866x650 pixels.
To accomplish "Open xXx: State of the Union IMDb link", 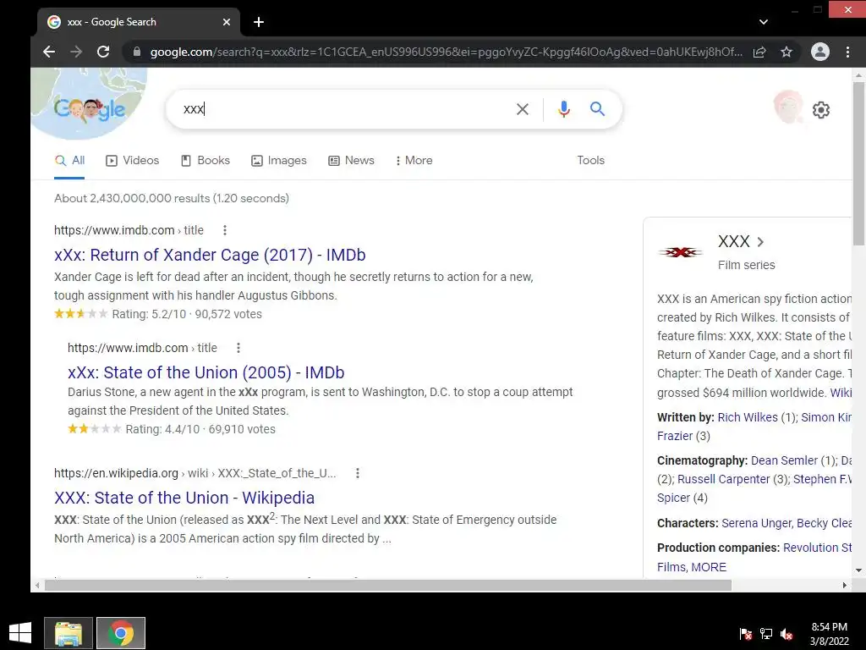I will pyautogui.click(x=206, y=372).
